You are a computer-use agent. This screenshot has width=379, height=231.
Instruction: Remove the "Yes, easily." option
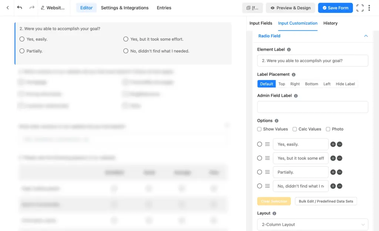[339, 144]
